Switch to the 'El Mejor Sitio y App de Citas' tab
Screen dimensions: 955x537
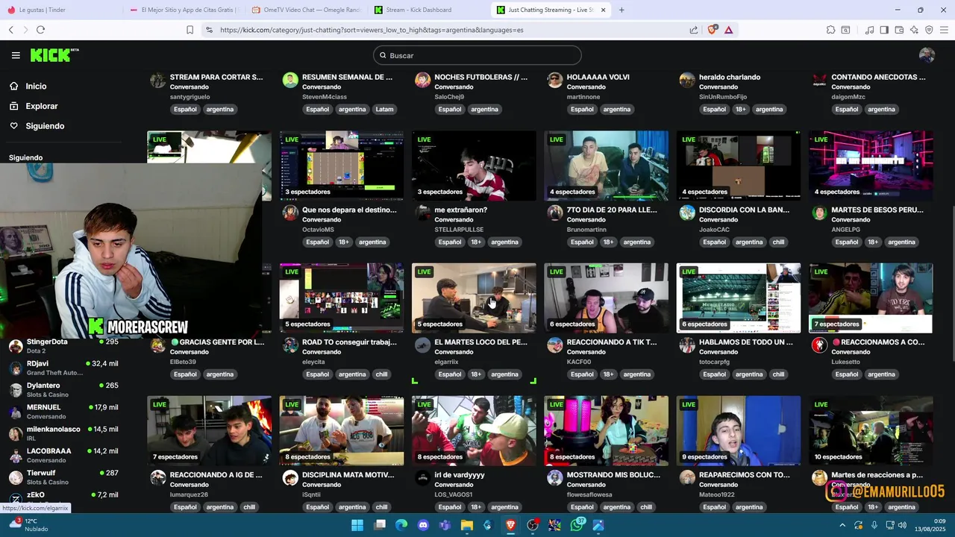(184, 10)
